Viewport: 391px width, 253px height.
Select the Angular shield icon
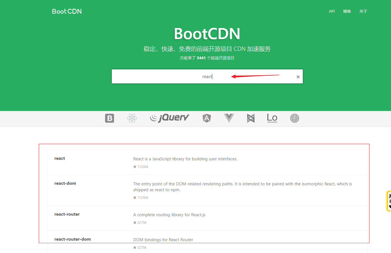[207, 118]
